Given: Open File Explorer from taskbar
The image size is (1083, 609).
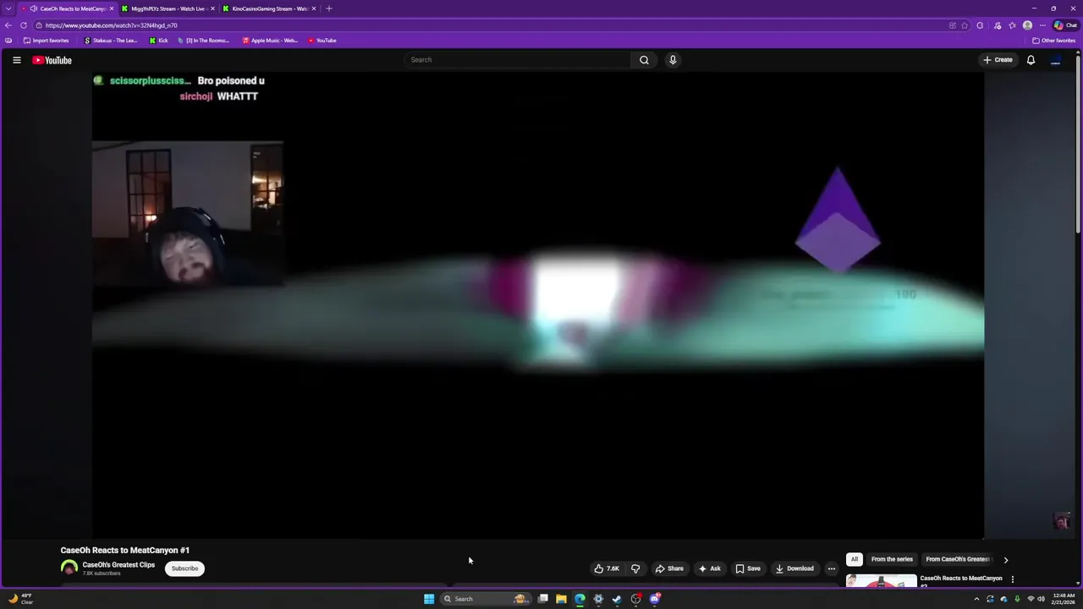Looking at the screenshot, I should point(561,599).
